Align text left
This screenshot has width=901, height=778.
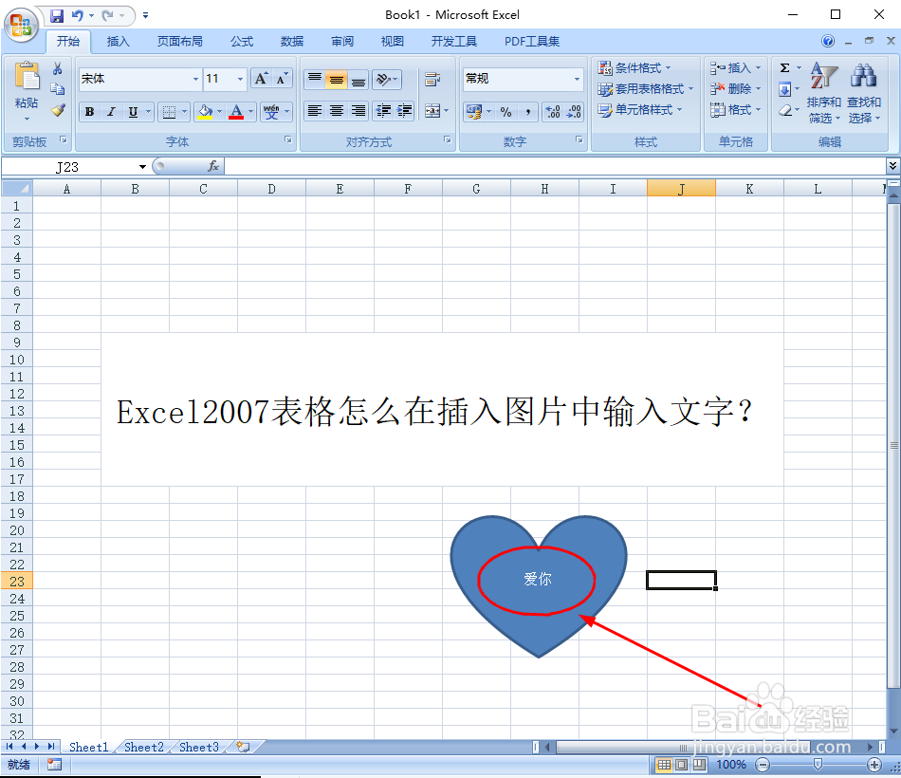point(314,110)
